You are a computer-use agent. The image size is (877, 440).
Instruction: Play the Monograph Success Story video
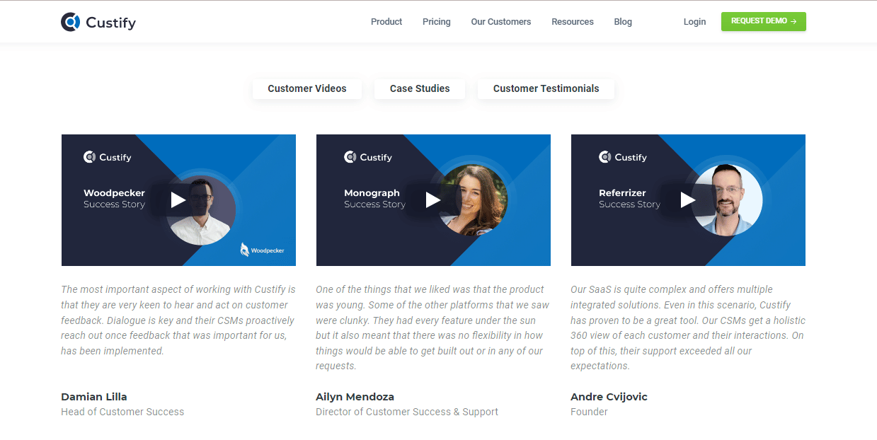[433, 200]
